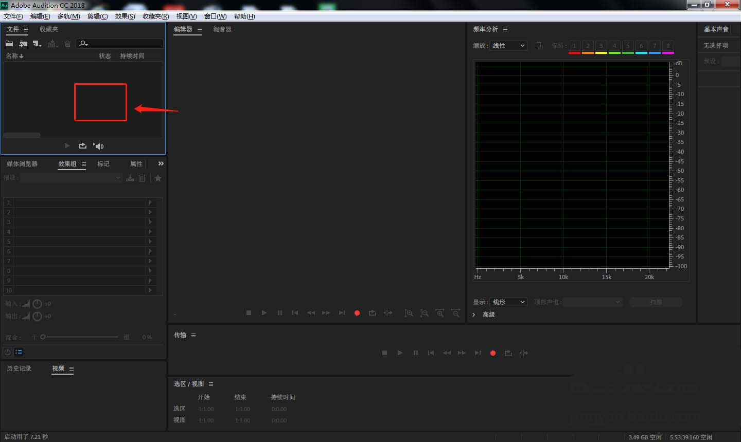Toggle the checkbox next to 缩放 dropdown
741x442 pixels.
coord(539,45)
